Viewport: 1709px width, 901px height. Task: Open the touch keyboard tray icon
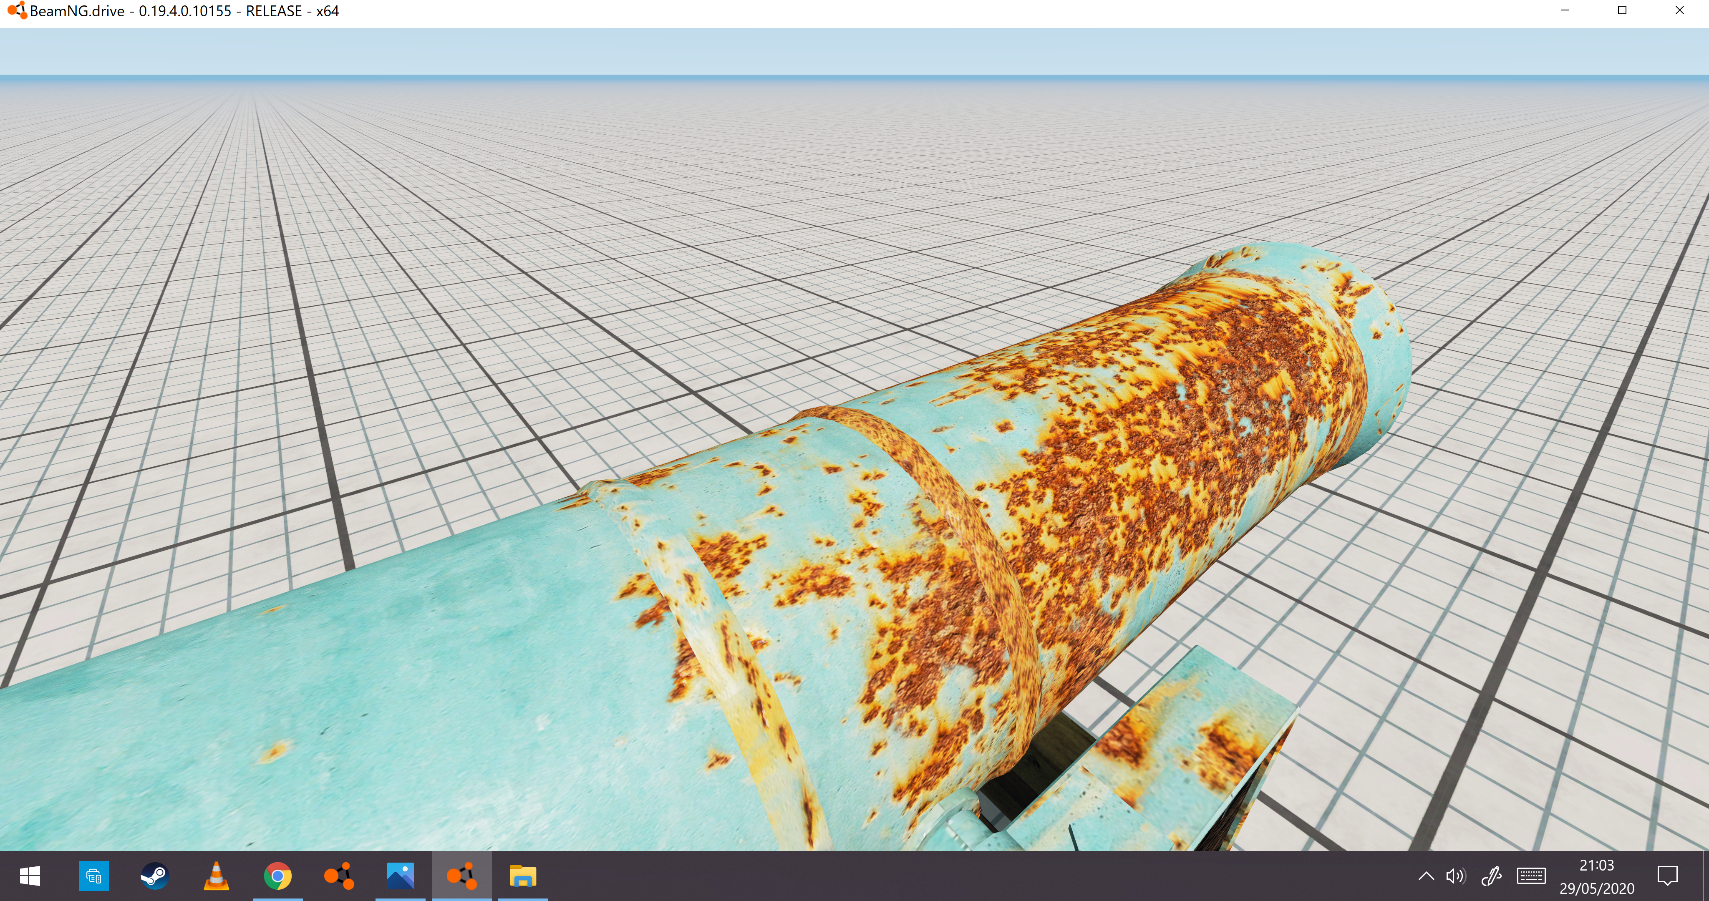click(1531, 876)
